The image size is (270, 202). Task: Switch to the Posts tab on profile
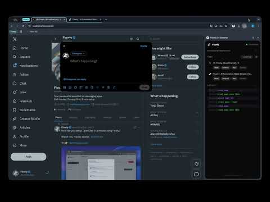[x=58, y=117]
